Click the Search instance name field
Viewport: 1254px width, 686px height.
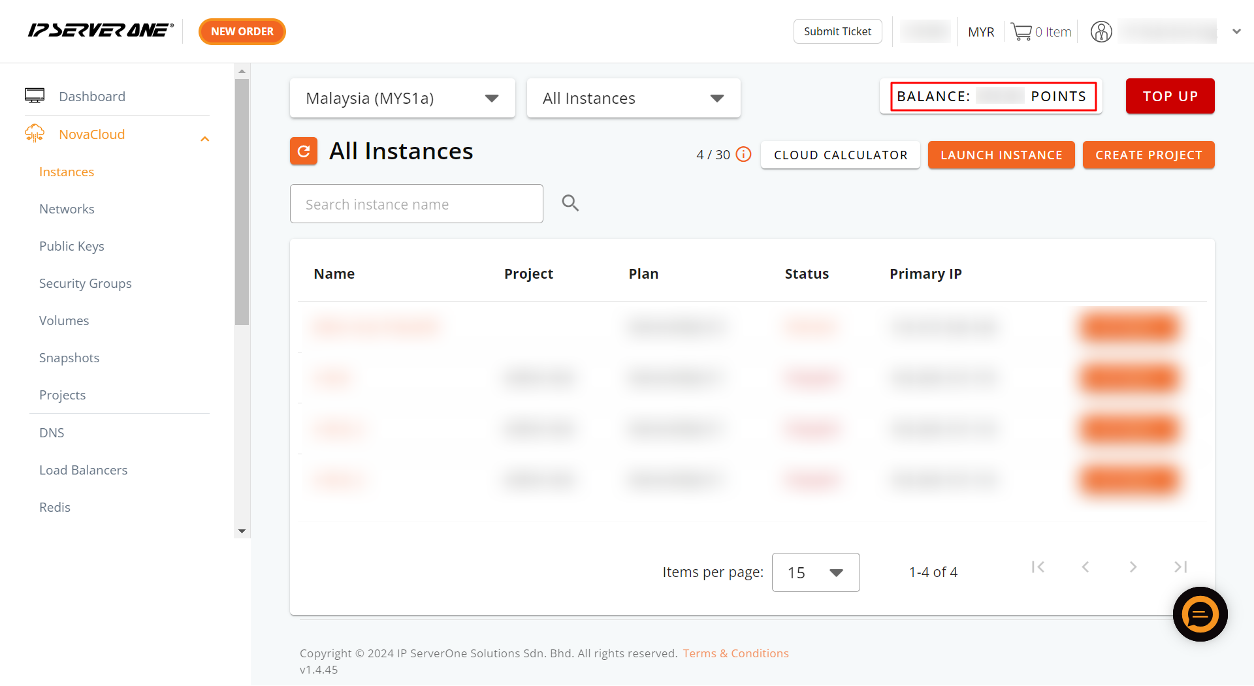tap(417, 204)
